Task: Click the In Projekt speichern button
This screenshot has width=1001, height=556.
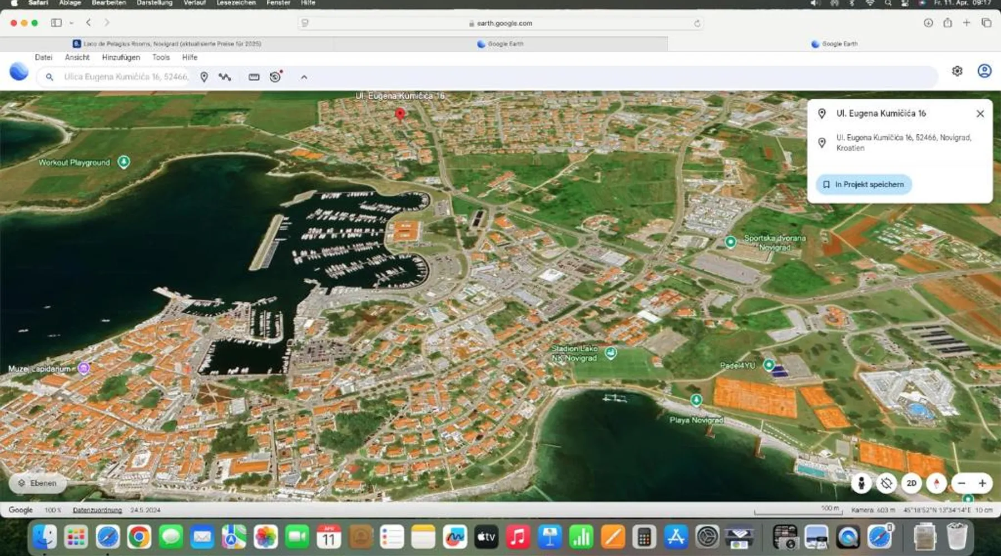Action: (x=864, y=185)
